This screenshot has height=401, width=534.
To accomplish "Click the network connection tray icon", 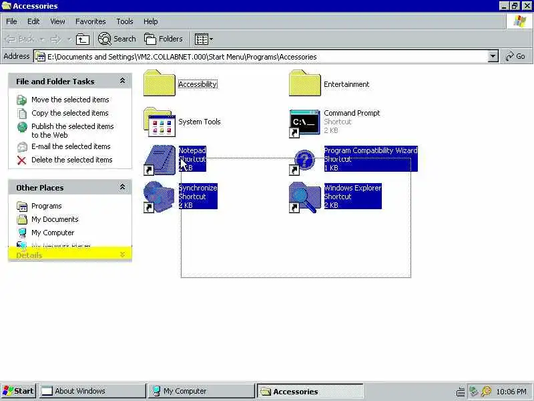I will pos(474,391).
